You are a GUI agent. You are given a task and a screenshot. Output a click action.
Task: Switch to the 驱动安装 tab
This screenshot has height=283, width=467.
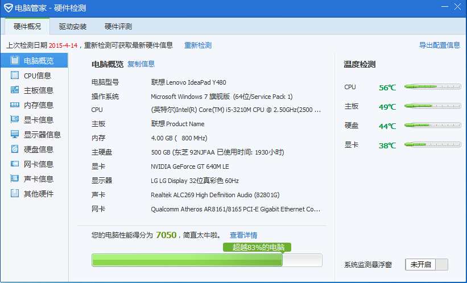pyautogui.click(x=73, y=27)
